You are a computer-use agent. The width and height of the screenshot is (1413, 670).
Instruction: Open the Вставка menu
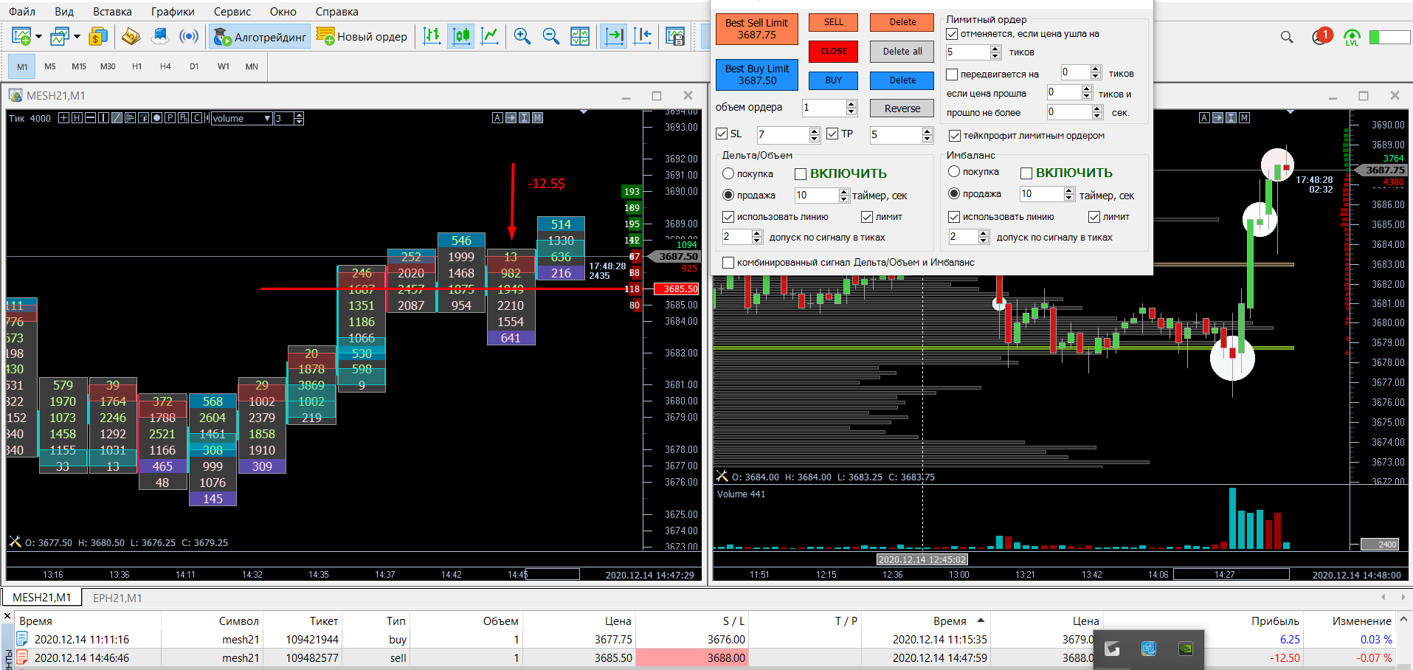pos(112,12)
